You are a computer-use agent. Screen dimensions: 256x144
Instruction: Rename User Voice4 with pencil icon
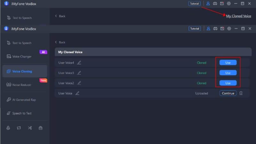[79, 62]
